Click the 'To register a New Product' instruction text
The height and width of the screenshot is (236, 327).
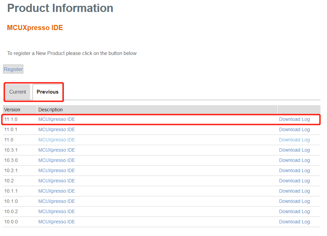coord(72,53)
